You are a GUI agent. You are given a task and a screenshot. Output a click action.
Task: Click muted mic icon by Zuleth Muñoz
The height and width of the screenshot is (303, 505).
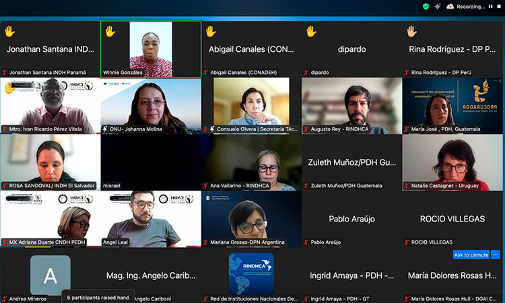coord(306,186)
